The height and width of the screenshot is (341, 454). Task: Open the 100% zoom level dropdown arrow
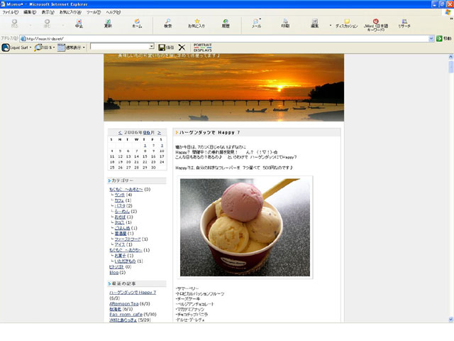(54, 48)
